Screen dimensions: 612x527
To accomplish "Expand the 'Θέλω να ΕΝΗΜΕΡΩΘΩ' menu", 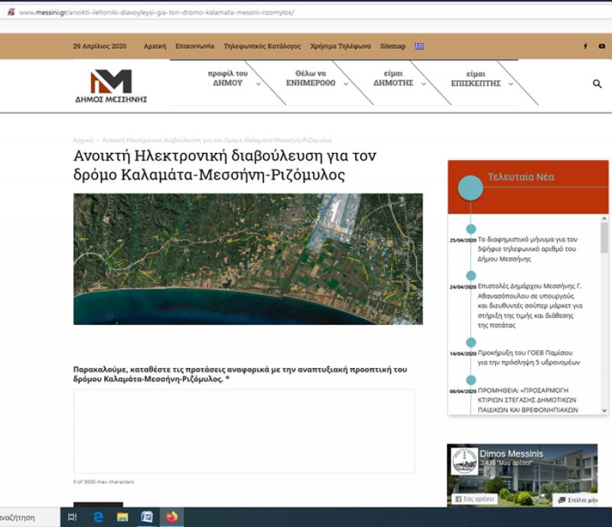I will pyautogui.click(x=311, y=78).
